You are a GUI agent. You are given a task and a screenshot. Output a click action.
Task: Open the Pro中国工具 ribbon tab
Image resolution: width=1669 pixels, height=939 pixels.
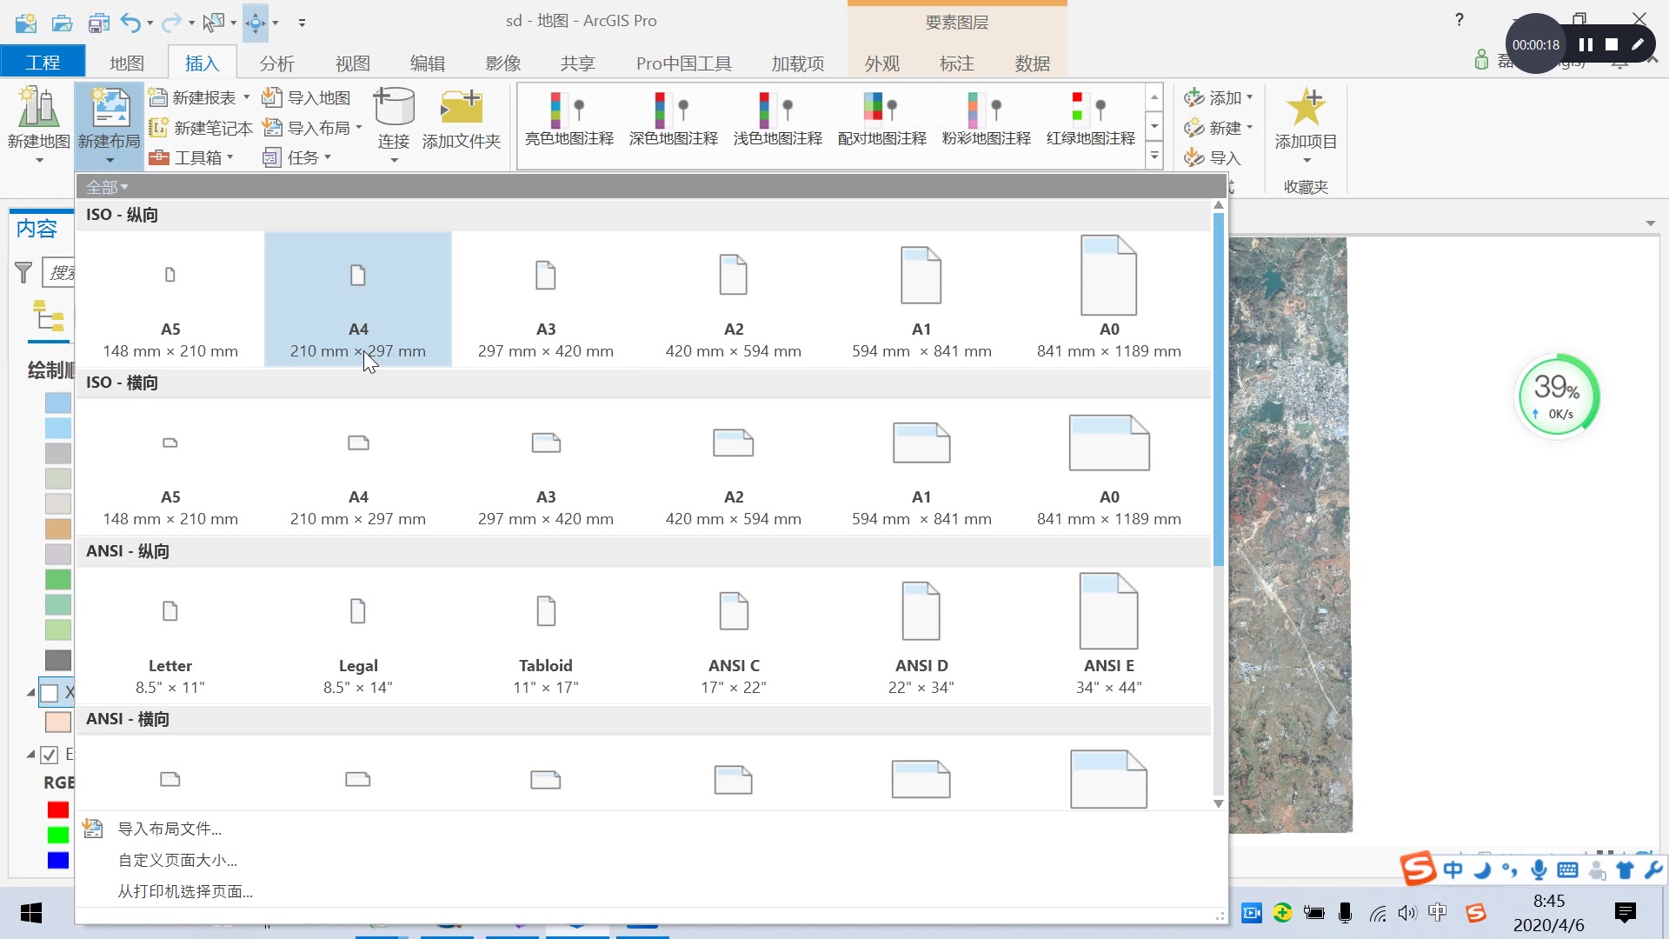coord(683,62)
